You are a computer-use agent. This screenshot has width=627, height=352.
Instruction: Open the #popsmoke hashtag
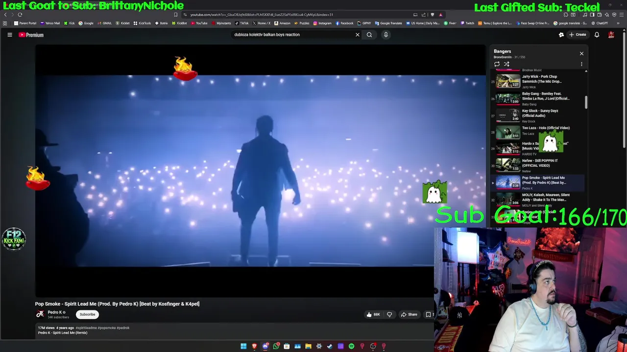pyautogui.click(x=106, y=328)
